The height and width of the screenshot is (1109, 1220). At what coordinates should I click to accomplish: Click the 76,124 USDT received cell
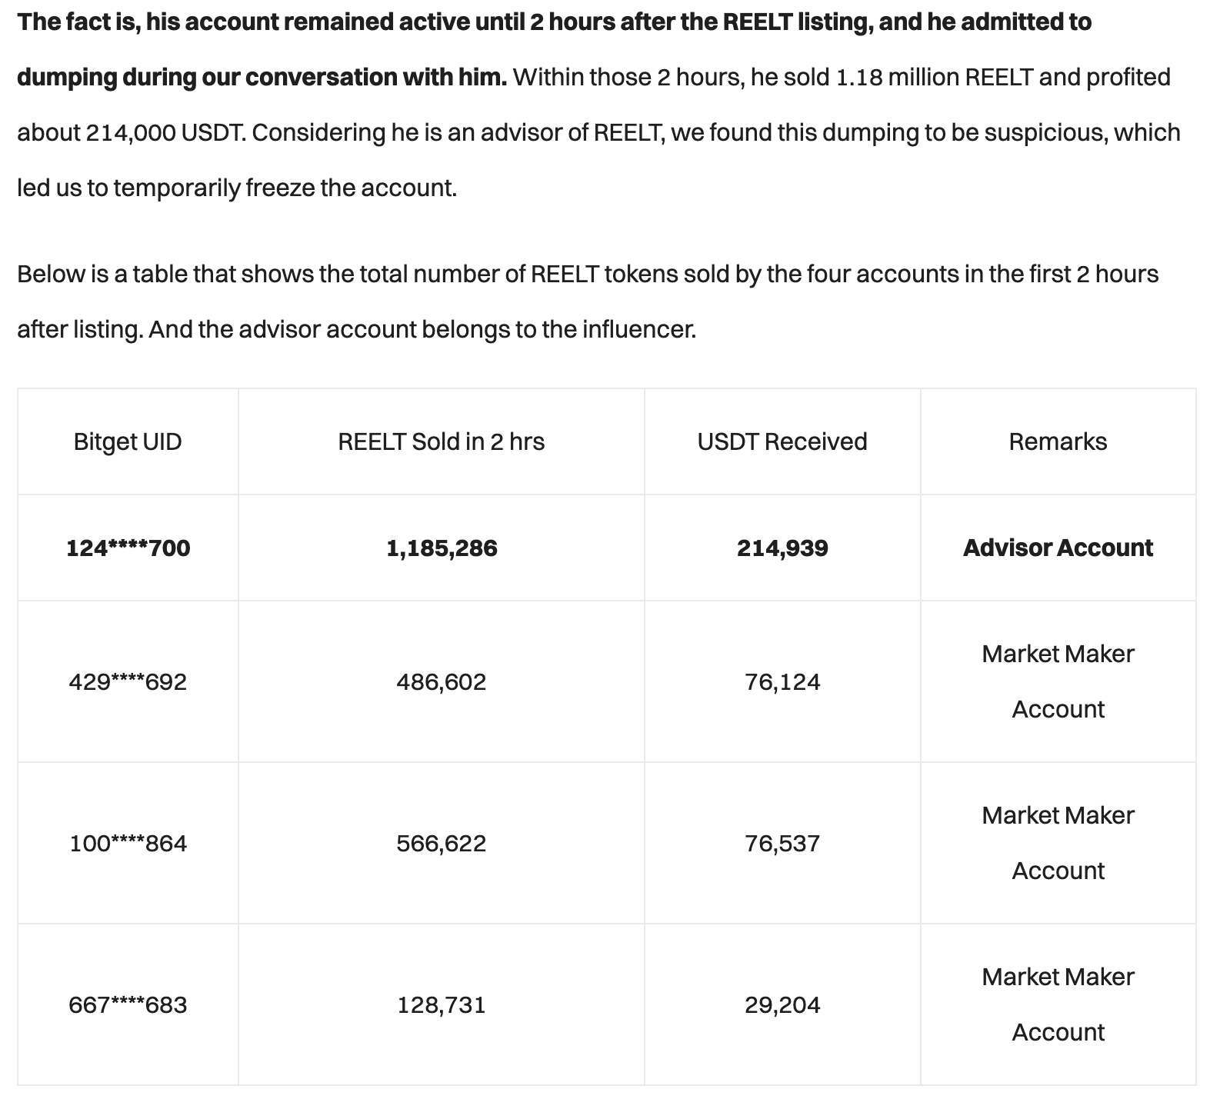point(782,681)
